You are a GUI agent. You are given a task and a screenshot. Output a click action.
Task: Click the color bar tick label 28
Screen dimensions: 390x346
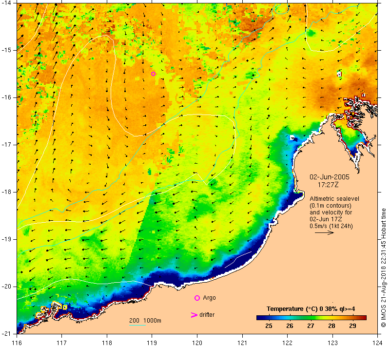tap(332, 326)
